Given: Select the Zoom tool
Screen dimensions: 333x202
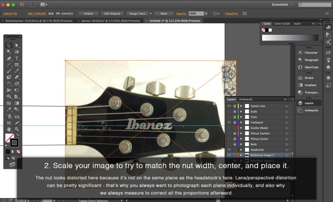Looking at the screenshot, I should 17,129.
